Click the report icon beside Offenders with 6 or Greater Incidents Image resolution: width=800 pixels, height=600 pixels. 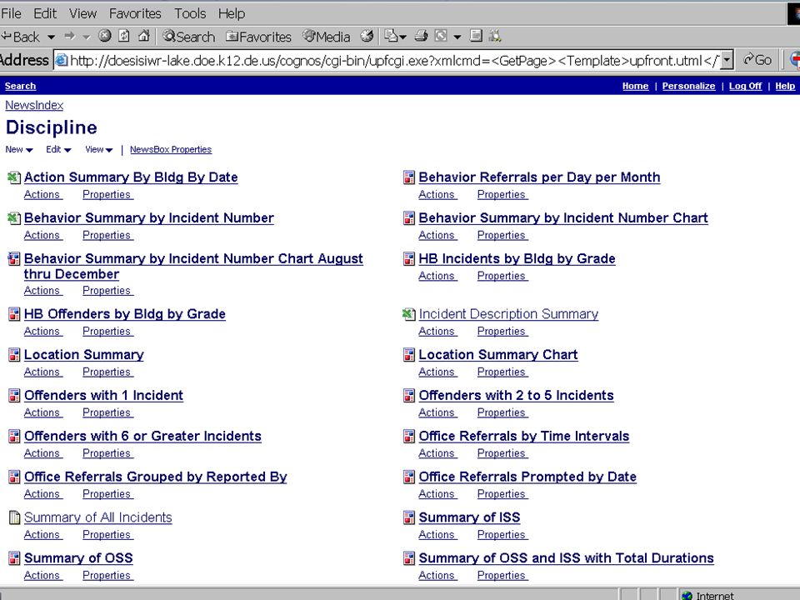[14, 436]
